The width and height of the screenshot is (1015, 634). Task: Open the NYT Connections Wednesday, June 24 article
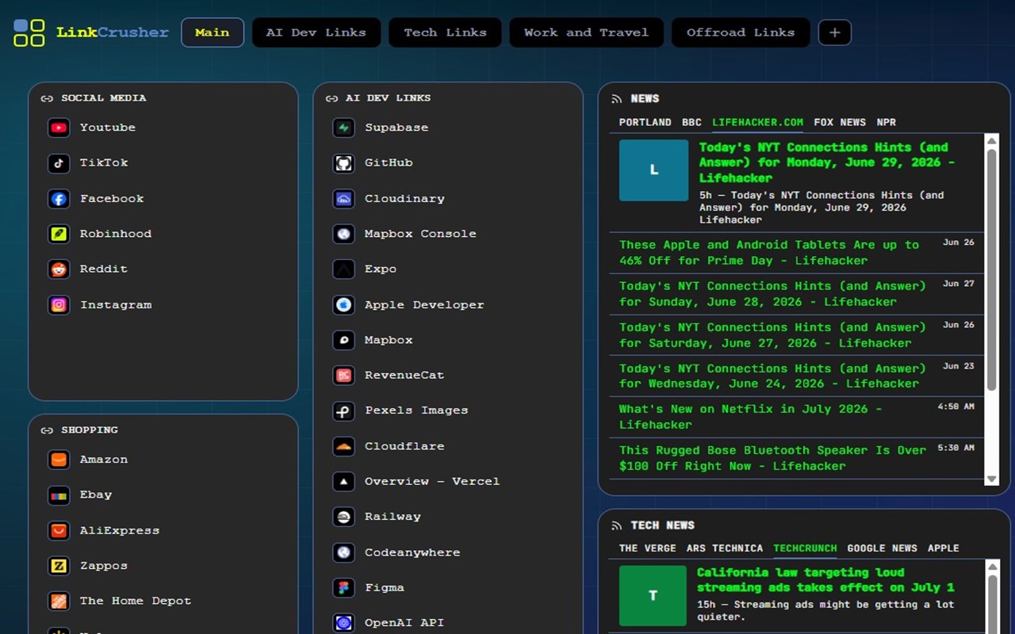pos(772,376)
